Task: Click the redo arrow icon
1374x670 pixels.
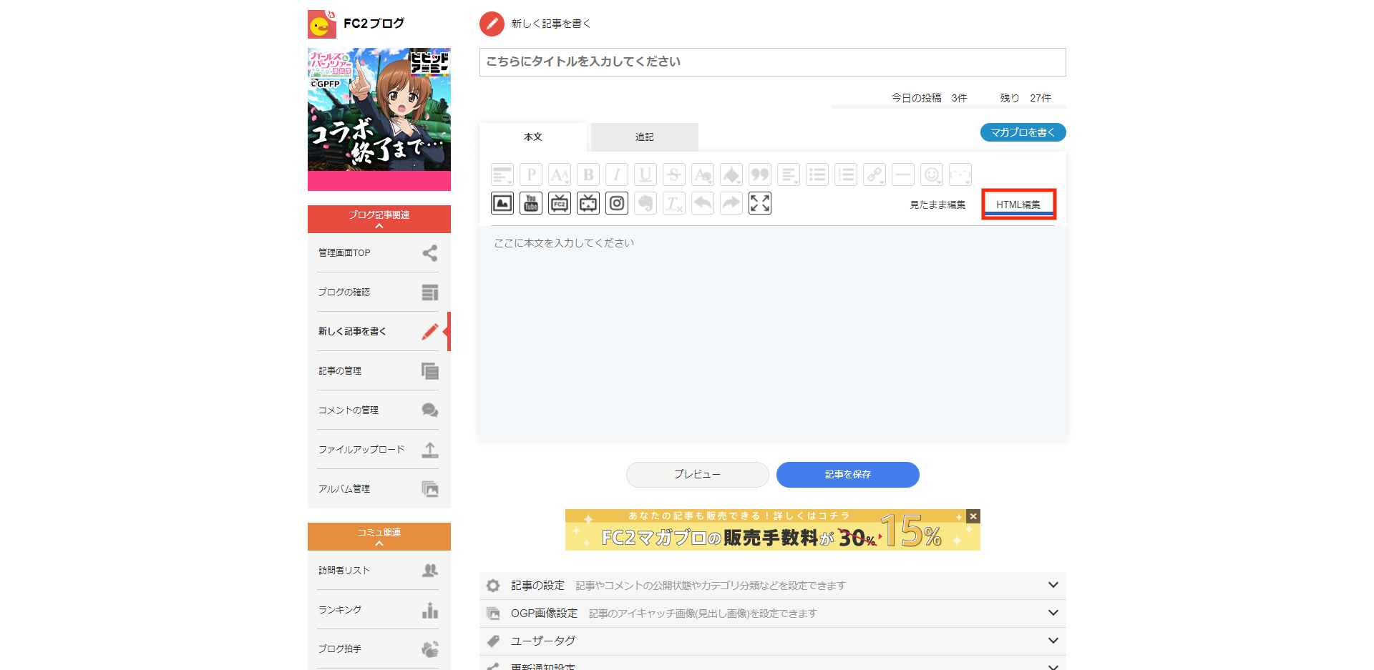Action: [x=731, y=203]
